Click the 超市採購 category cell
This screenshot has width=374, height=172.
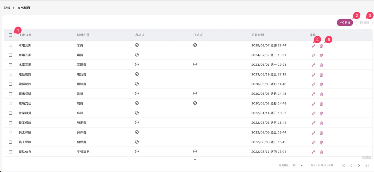[x=25, y=94]
